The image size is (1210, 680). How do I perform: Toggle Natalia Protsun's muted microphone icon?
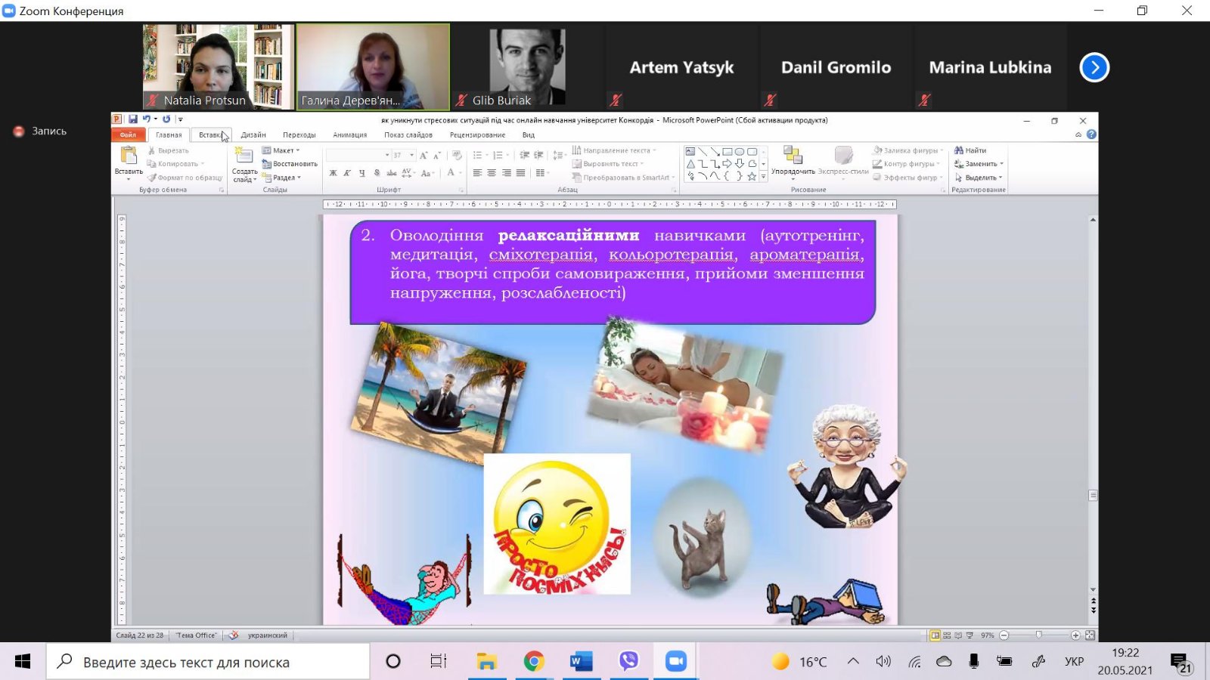(154, 100)
